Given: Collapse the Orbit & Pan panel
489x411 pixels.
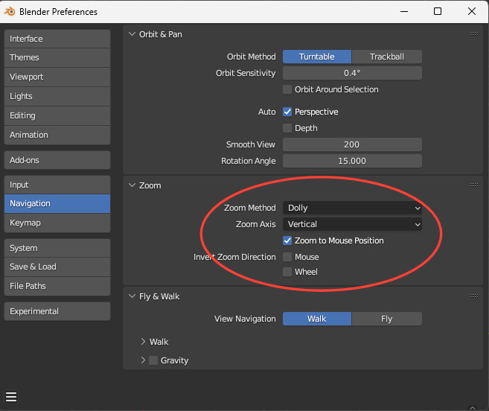Looking at the screenshot, I should click(x=132, y=34).
